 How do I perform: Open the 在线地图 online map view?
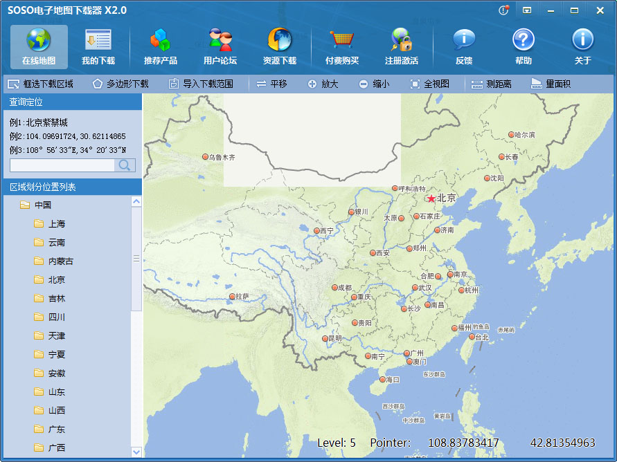click(39, 47)
